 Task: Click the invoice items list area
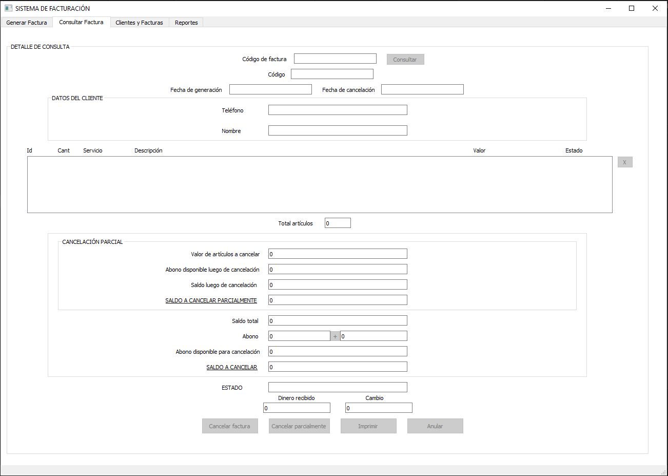pyautogui.click(x=319, y=184)
